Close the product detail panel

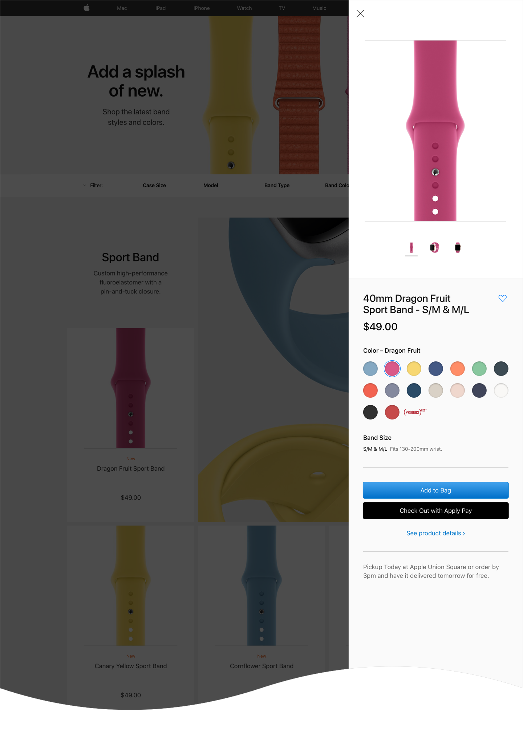coord(360,14)
